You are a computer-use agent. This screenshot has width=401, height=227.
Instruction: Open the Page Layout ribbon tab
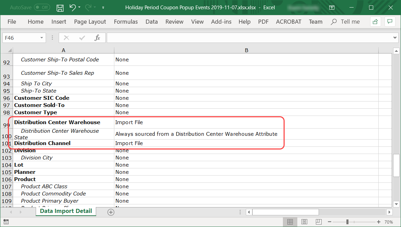point(90,22)
